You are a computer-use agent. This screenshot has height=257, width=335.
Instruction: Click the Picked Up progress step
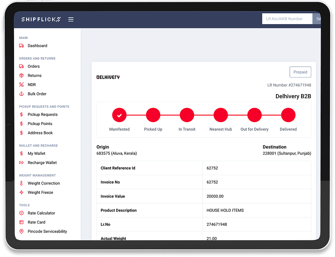pos(153,115)
